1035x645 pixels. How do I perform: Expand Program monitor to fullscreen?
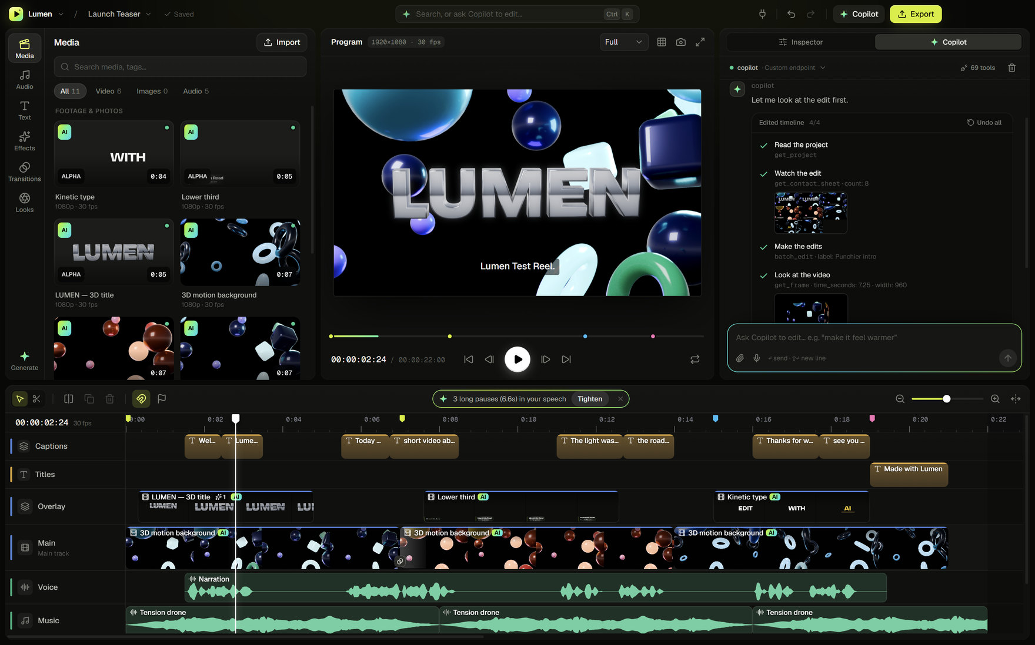coord(700,42)
